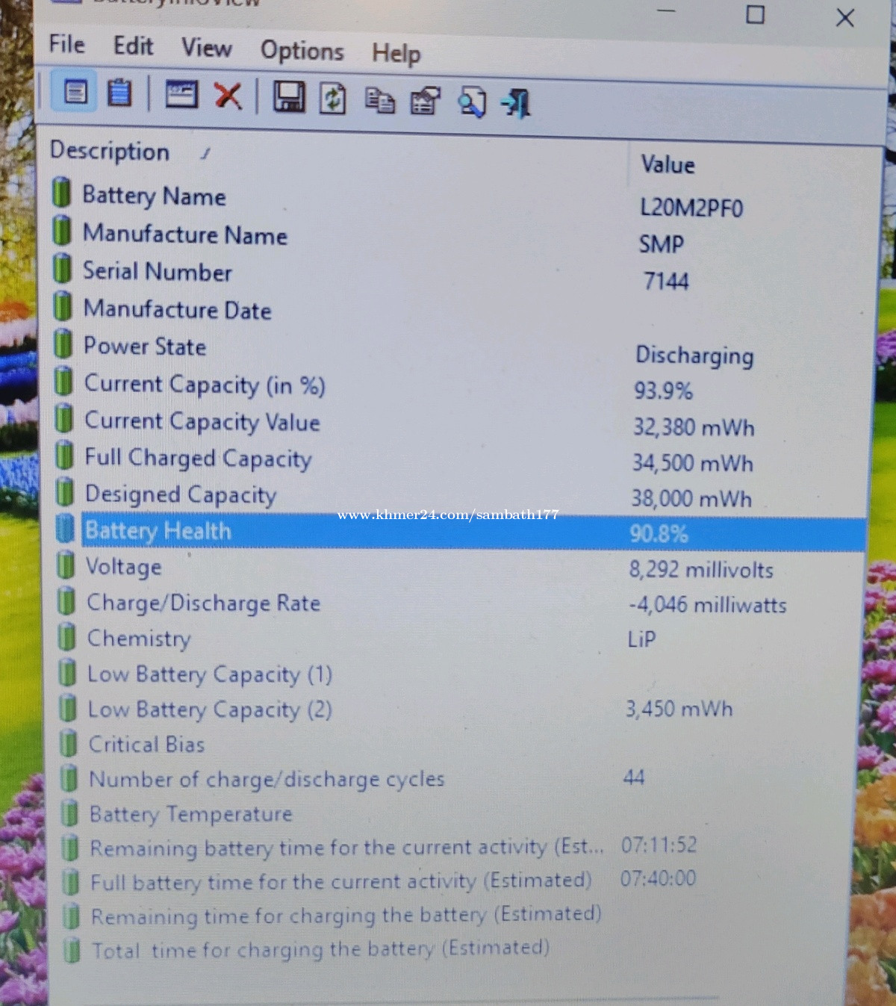
Task: Click the 90.8% battery health value
Action: pos(659,533)
